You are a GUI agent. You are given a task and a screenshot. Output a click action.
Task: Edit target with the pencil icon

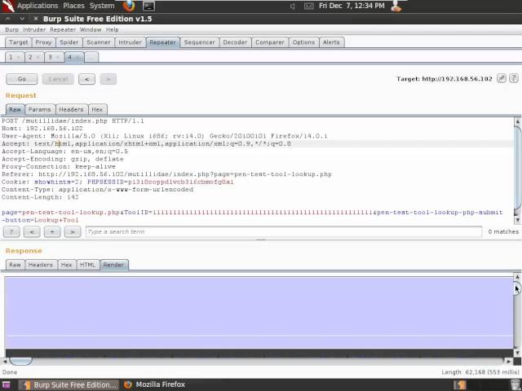pos(502,78)
